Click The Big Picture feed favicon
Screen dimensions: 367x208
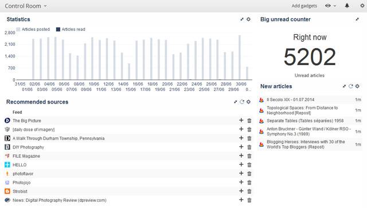(7, 121)
